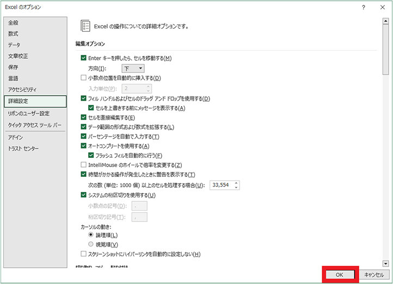Screen dimensions: 393x284
Task: Toggle Enter キーを押したら、セルを移動する checkbox
Action: pos(83,58)
